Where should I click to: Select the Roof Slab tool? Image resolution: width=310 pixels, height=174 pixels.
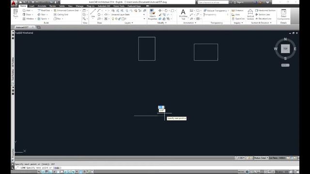point(44,11)
